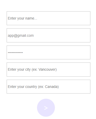The image size is (96, 119).
Task: Select the email field containing app@gmail.com
Action: click(x=49, y=35)
